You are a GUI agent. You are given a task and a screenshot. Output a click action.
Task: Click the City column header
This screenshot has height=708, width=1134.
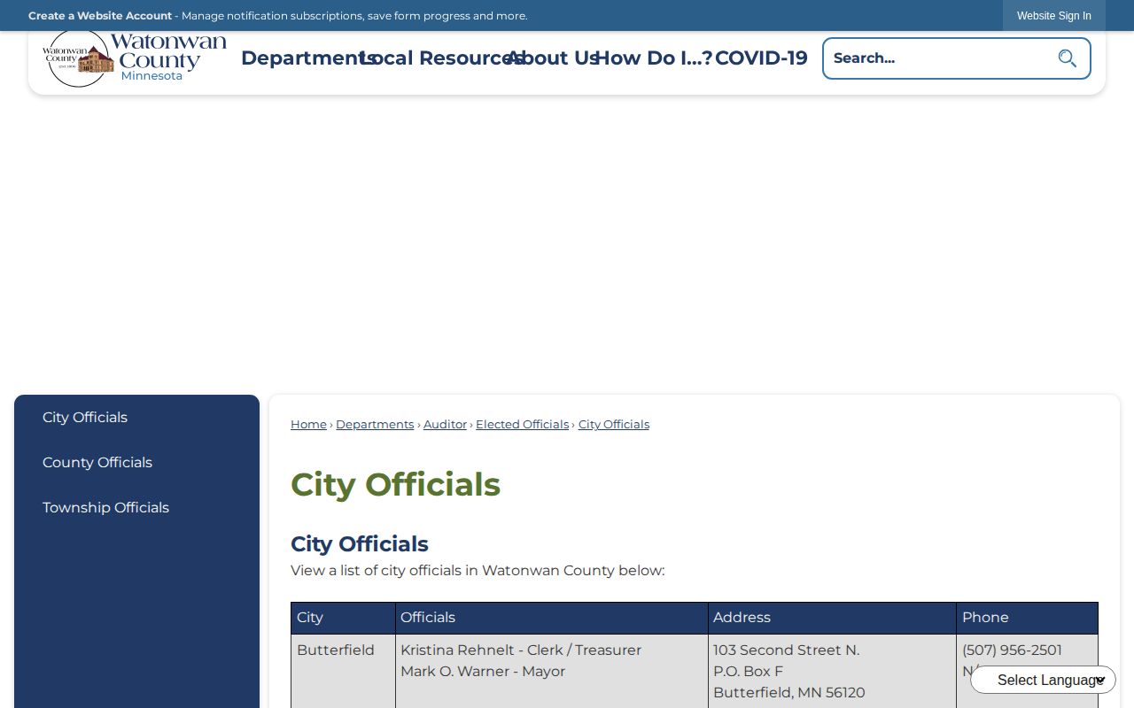pyautogui.click(x=343, y=618)
